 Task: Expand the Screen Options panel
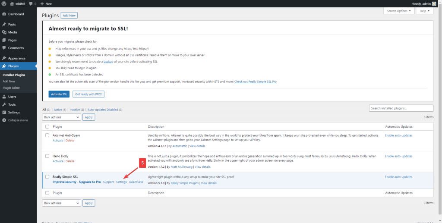coord(398,11)
